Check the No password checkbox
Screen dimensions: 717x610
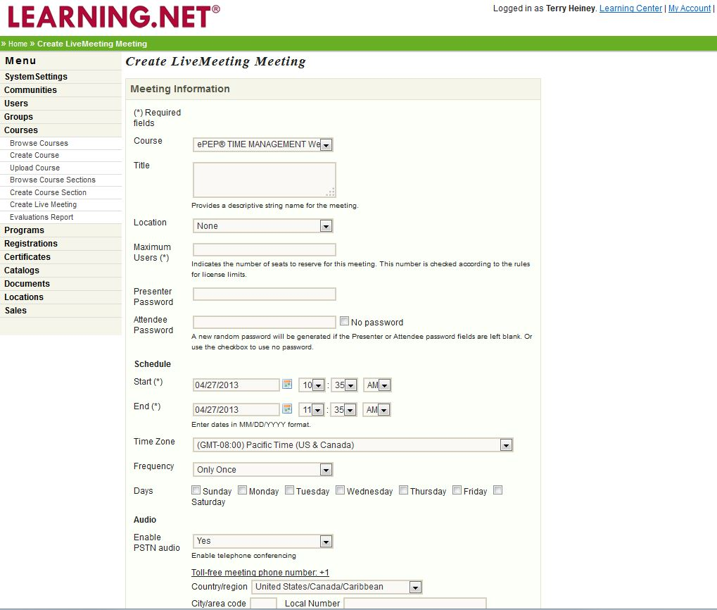pyautogui.click(x=344, y=321)
